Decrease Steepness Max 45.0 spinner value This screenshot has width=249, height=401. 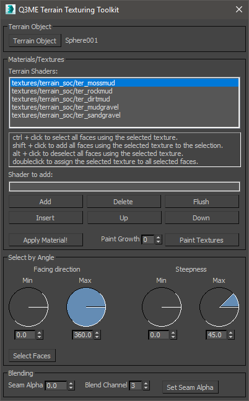coord(231,337)
